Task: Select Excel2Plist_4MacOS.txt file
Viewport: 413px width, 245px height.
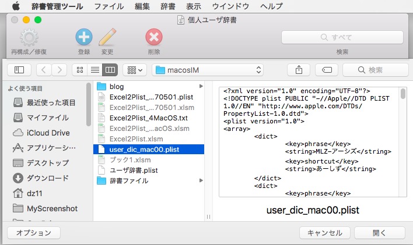Action: (x=149, y=118)
